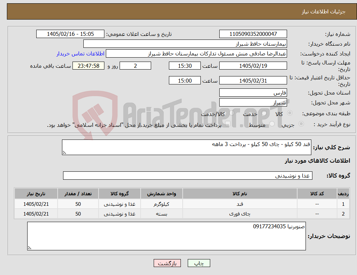Click the province field فارس
The image size is (357, 275).
click(253, 93)
